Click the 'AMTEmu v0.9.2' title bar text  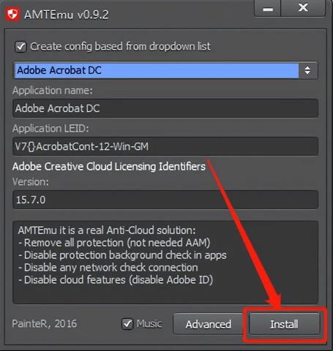coord(67,15)
